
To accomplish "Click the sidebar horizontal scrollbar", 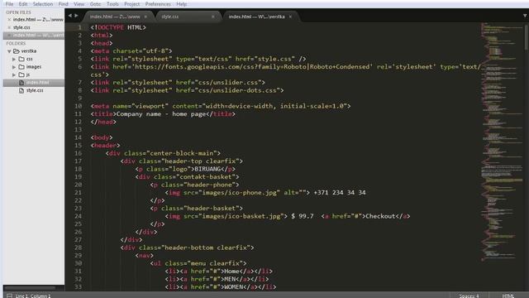I will (29, 288).
